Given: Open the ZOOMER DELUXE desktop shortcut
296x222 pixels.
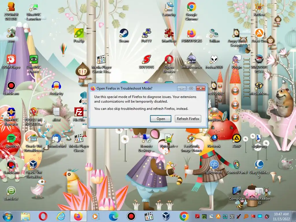Looking at the screenshot, I should [x=11, y=11].
